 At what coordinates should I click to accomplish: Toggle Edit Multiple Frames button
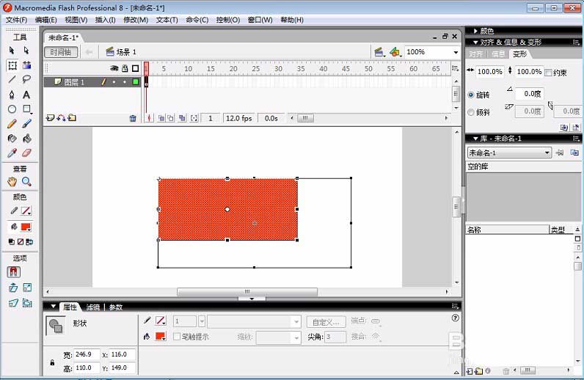182,118
